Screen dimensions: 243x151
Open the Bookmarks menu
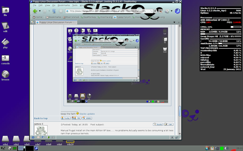pyautogui.click(x=64, y=5)
